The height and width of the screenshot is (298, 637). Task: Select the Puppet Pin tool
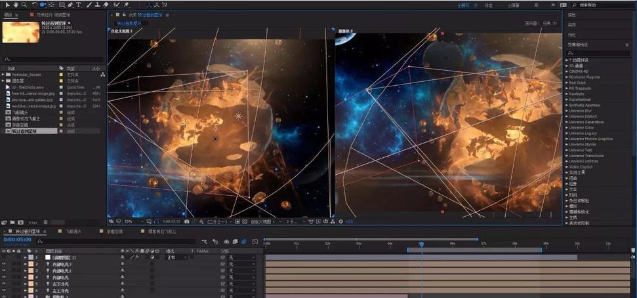point(127,5)
